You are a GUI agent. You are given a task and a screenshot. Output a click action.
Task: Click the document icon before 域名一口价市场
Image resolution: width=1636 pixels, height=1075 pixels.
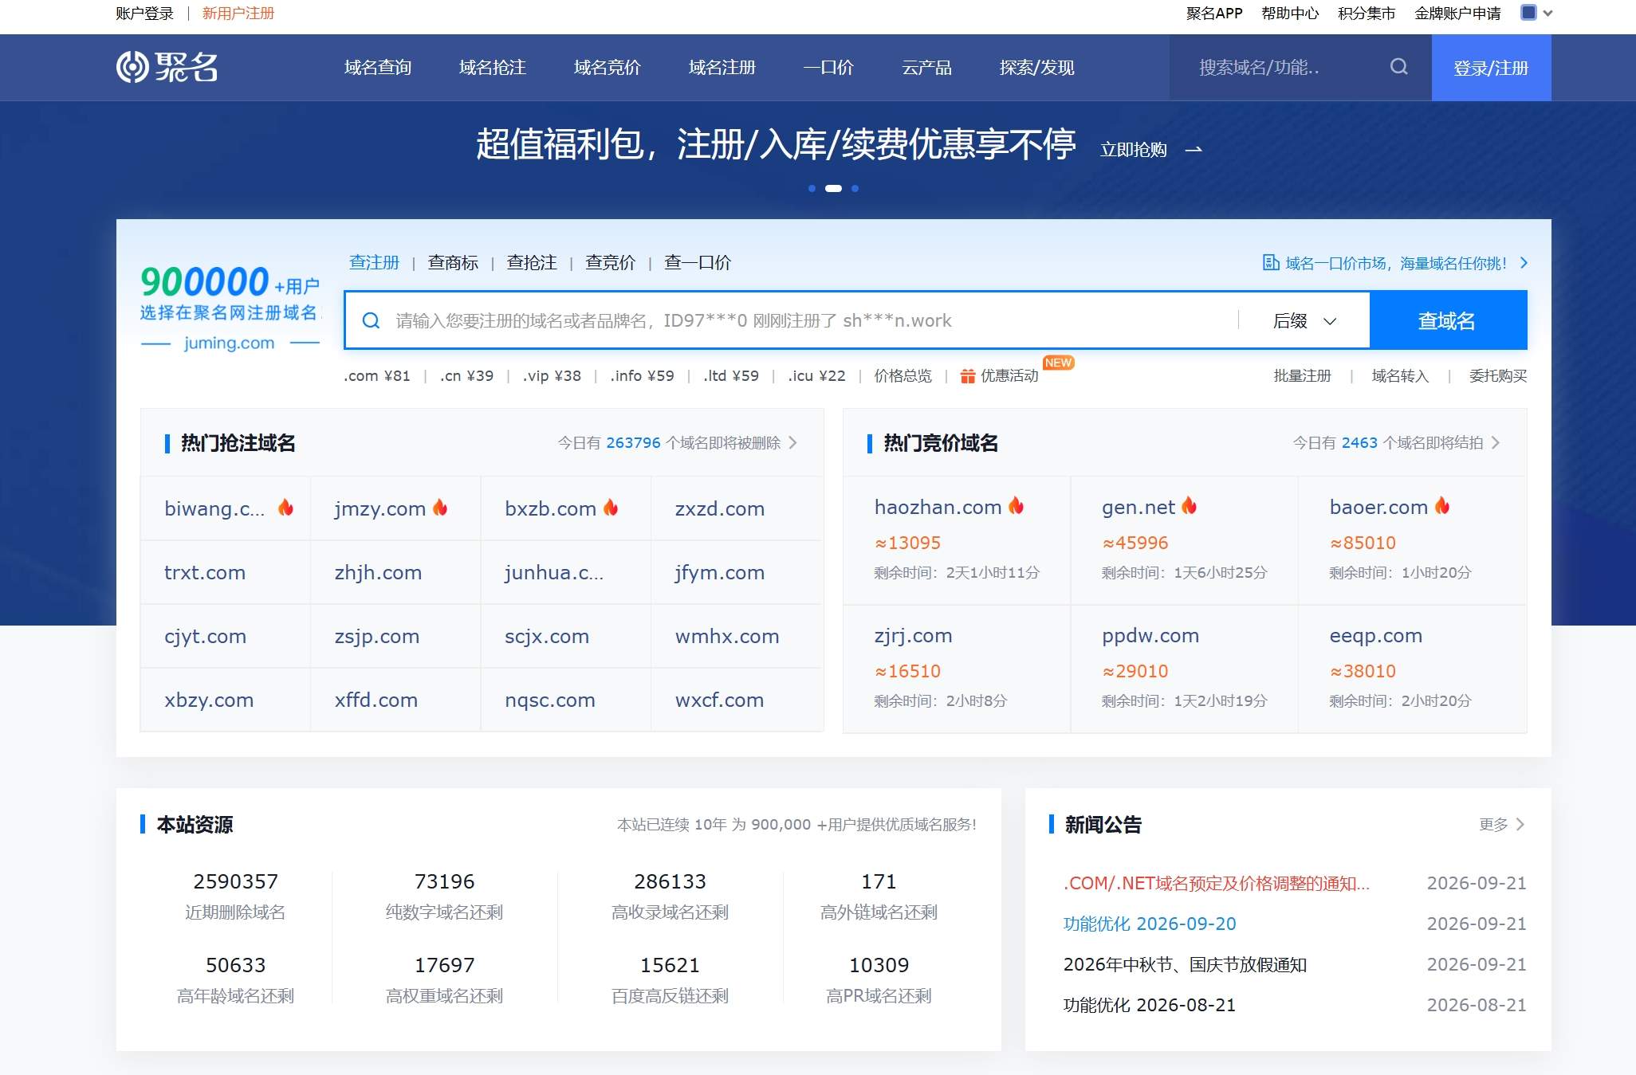tap(1271, 263)
